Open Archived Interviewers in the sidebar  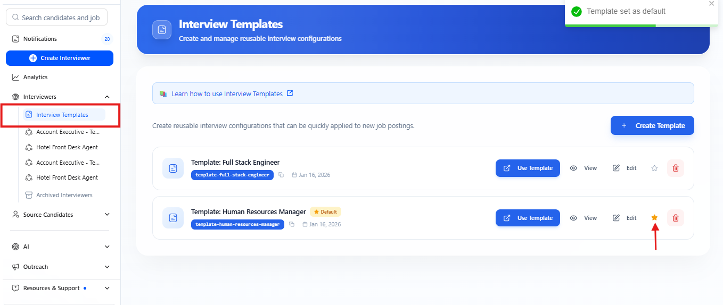click(64, 195)
